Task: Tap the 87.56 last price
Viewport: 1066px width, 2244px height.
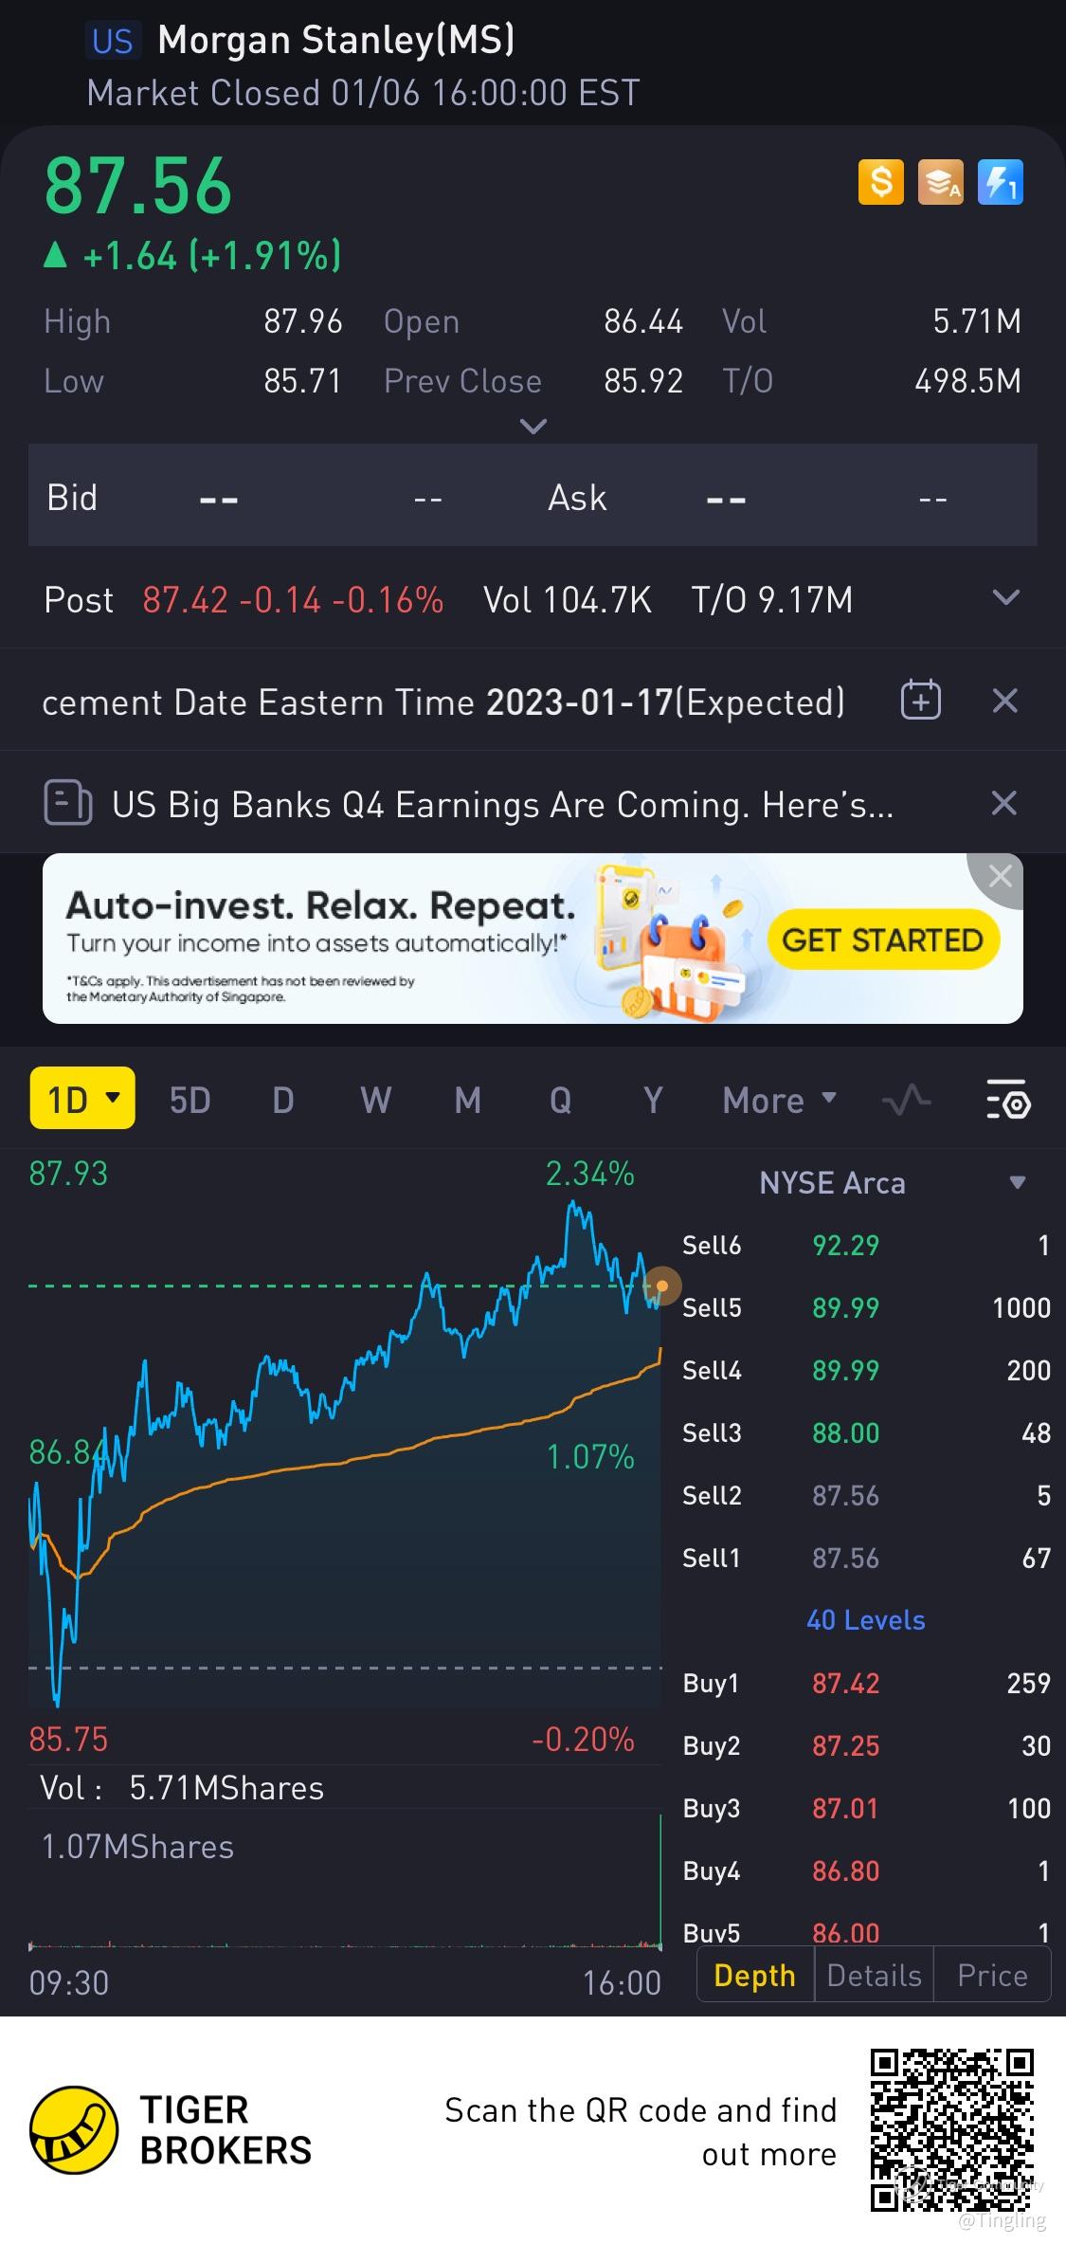Action: tap(138, 185)
